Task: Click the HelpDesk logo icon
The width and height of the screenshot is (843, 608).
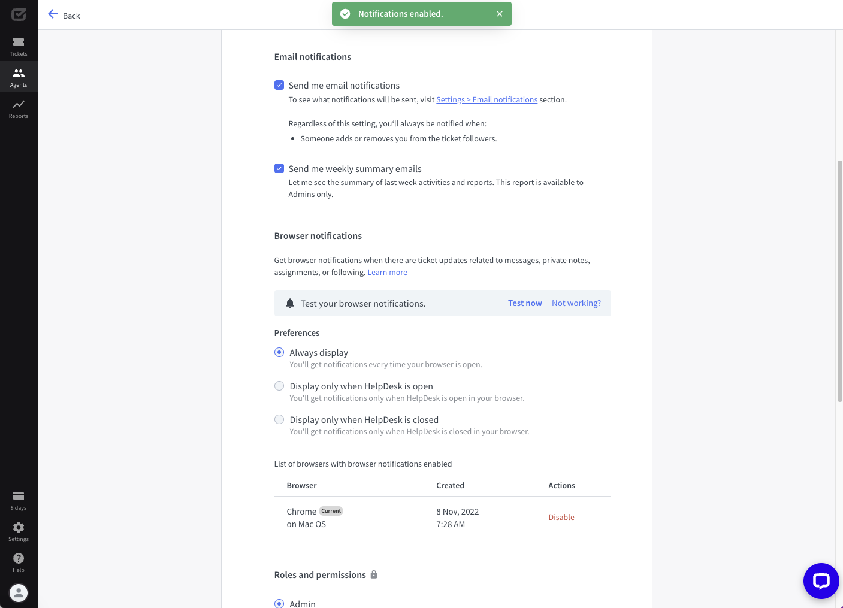Action: 19,14
